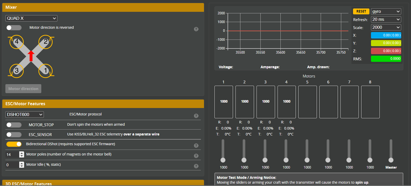Open the DSHOT600 protocol dropdown
The image size is (411, 186).
pos(25,115)
